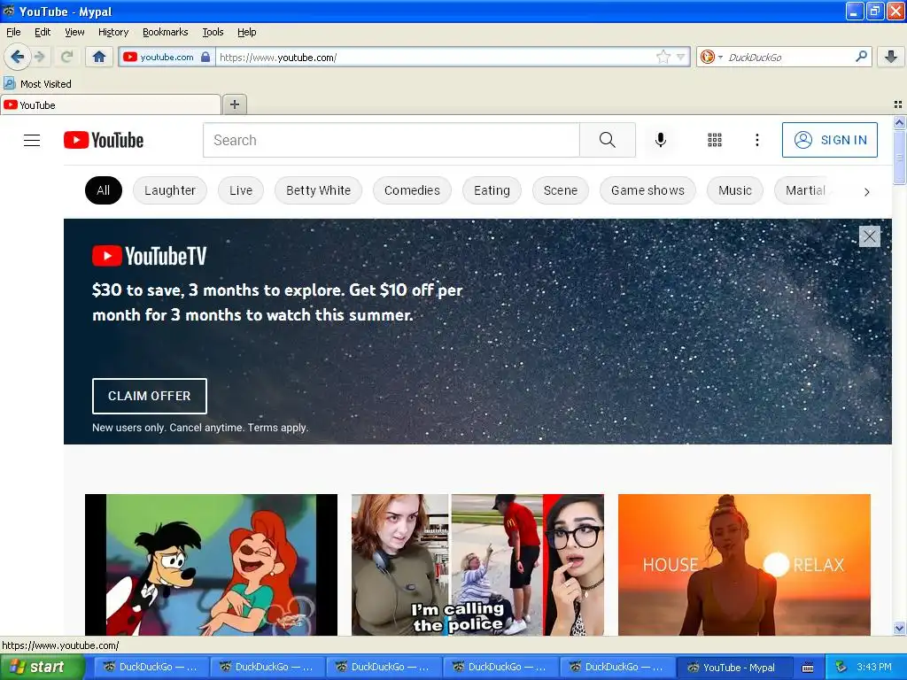Click the SIGN IN button
907x680 pixels.
pyautogui.click(x=829, y=140)
